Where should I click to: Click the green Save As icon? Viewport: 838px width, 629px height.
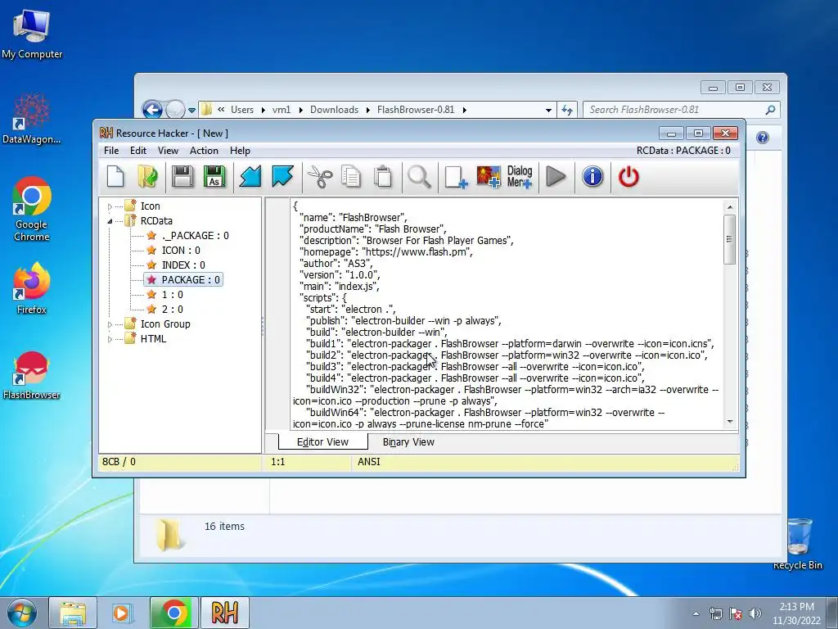pyautogui.click(x=214, y=177)
